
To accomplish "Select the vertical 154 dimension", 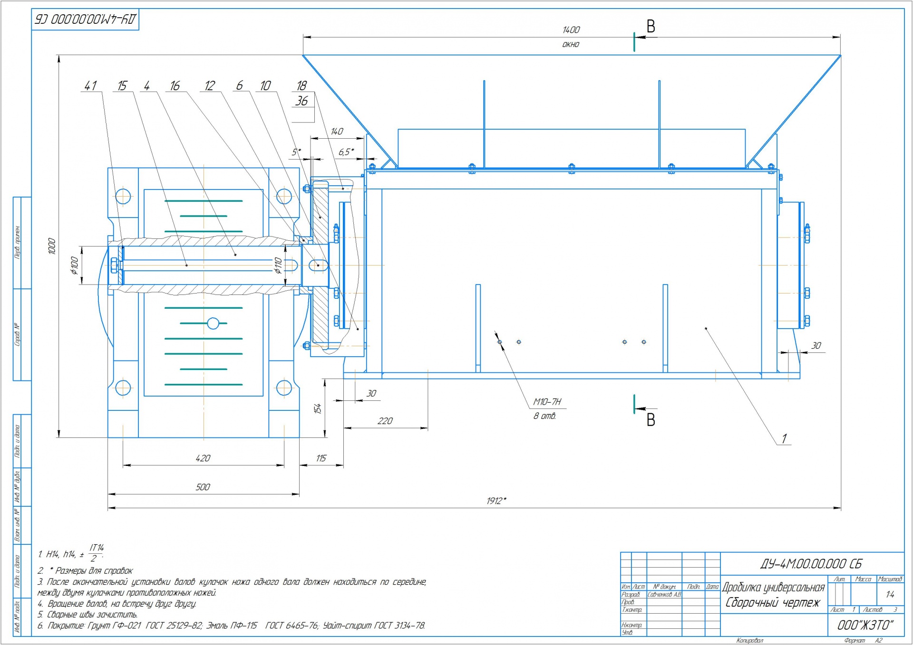I will [x=318, y=408].
